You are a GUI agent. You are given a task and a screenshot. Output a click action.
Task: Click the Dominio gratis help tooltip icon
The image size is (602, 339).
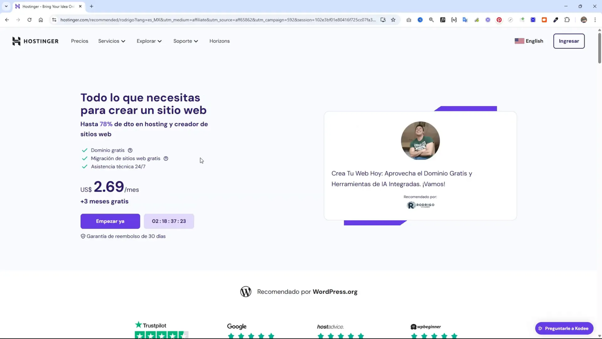pyautogui.click(x=130, y=150)
